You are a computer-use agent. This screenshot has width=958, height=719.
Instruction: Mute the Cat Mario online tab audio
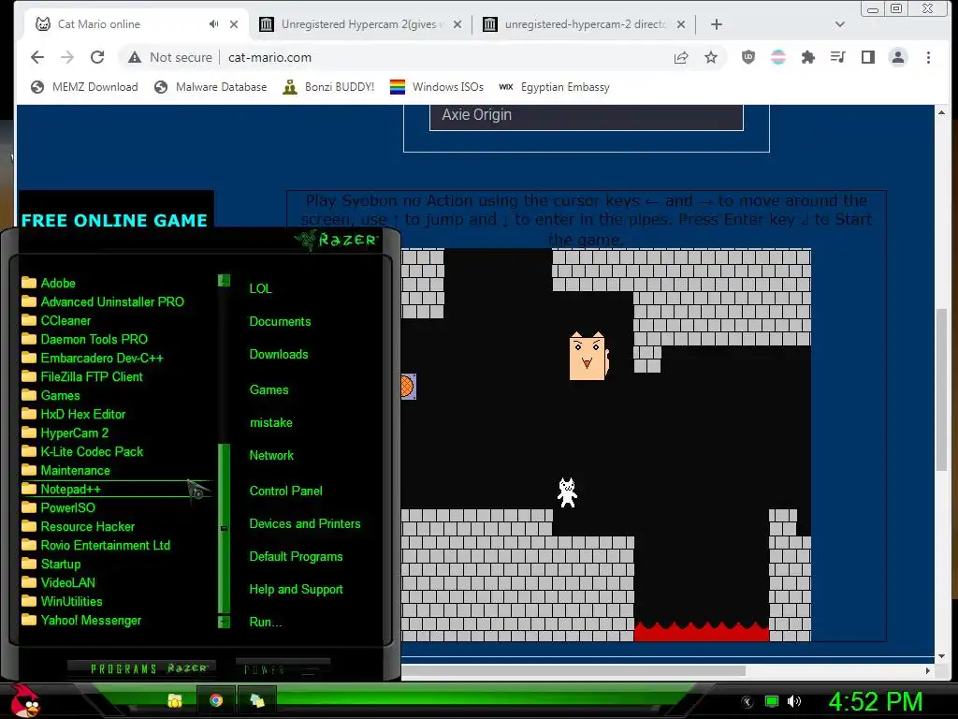213,23
